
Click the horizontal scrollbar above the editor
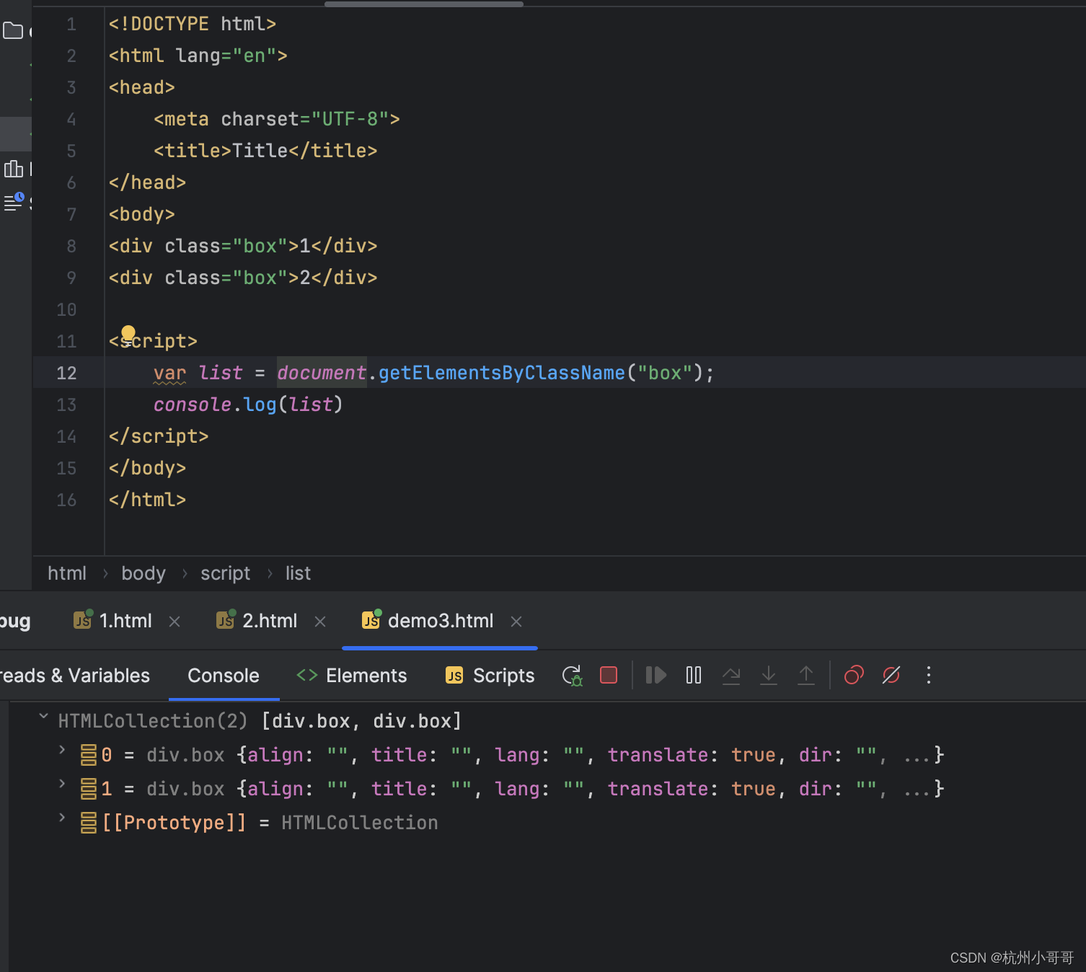point(423,4)
